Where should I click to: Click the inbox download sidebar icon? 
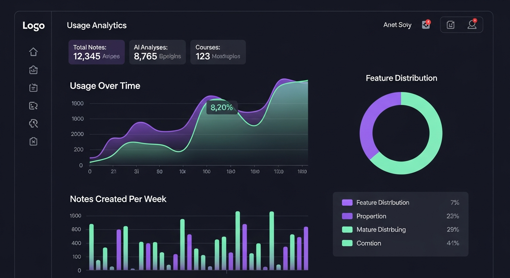coord(33,70)
